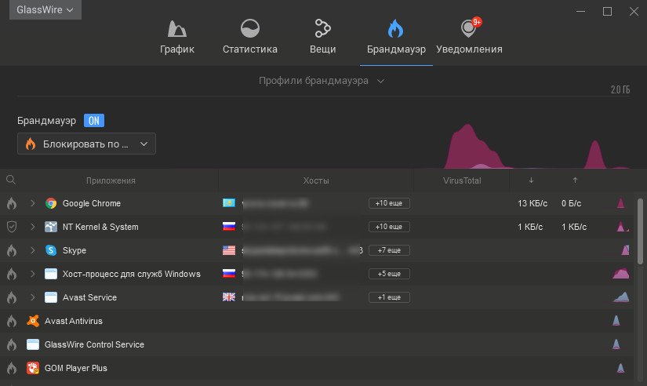Switch to the Вещи tab
This screenshot has height=386, width=647.
coord(322,36)
